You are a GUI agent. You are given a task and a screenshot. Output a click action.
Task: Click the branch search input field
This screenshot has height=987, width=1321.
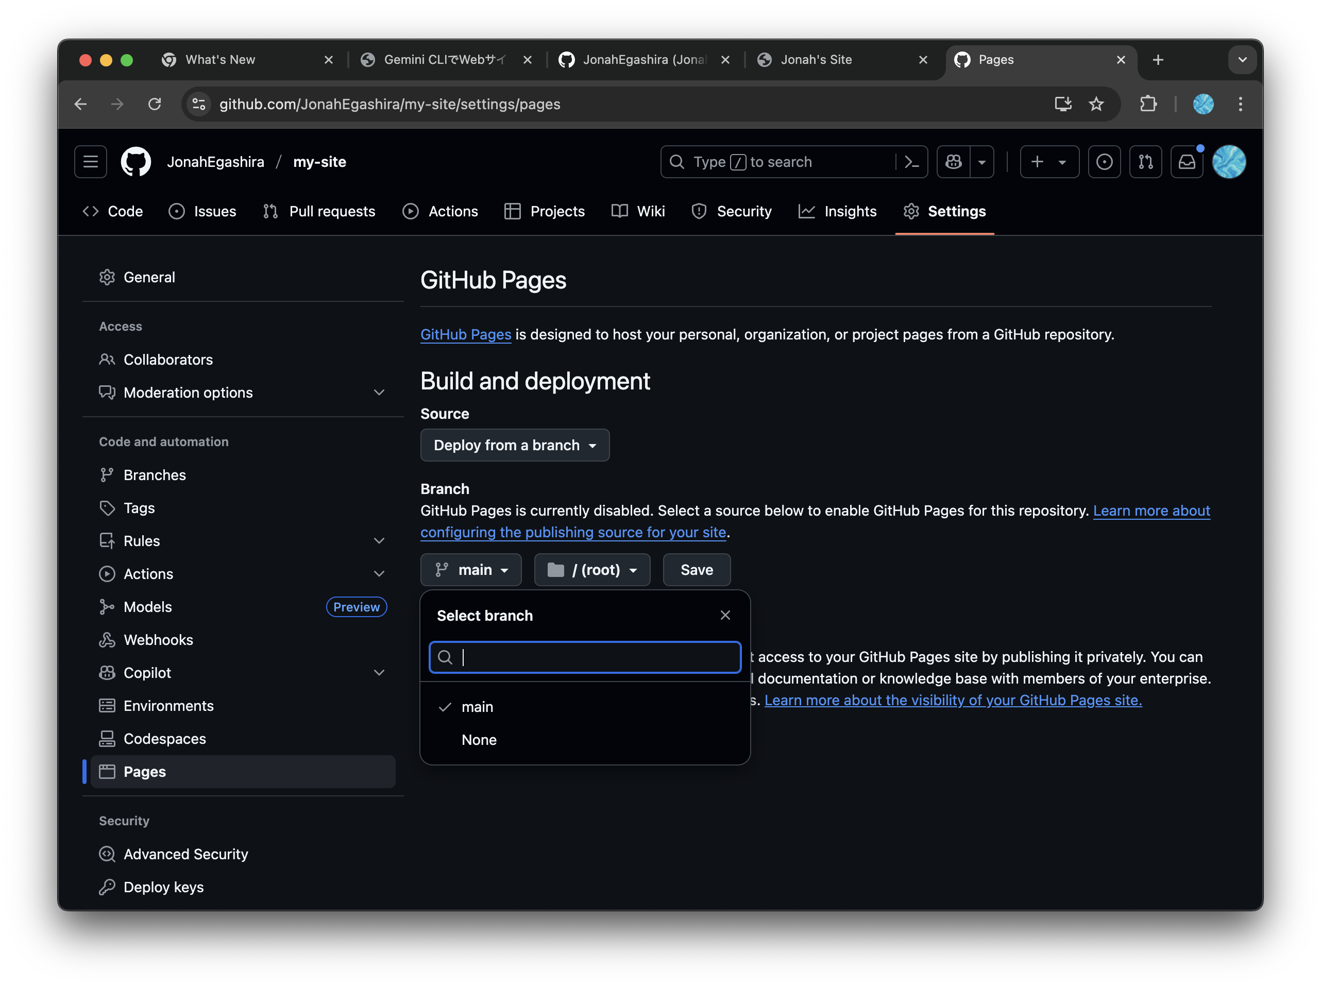[584, 657]
